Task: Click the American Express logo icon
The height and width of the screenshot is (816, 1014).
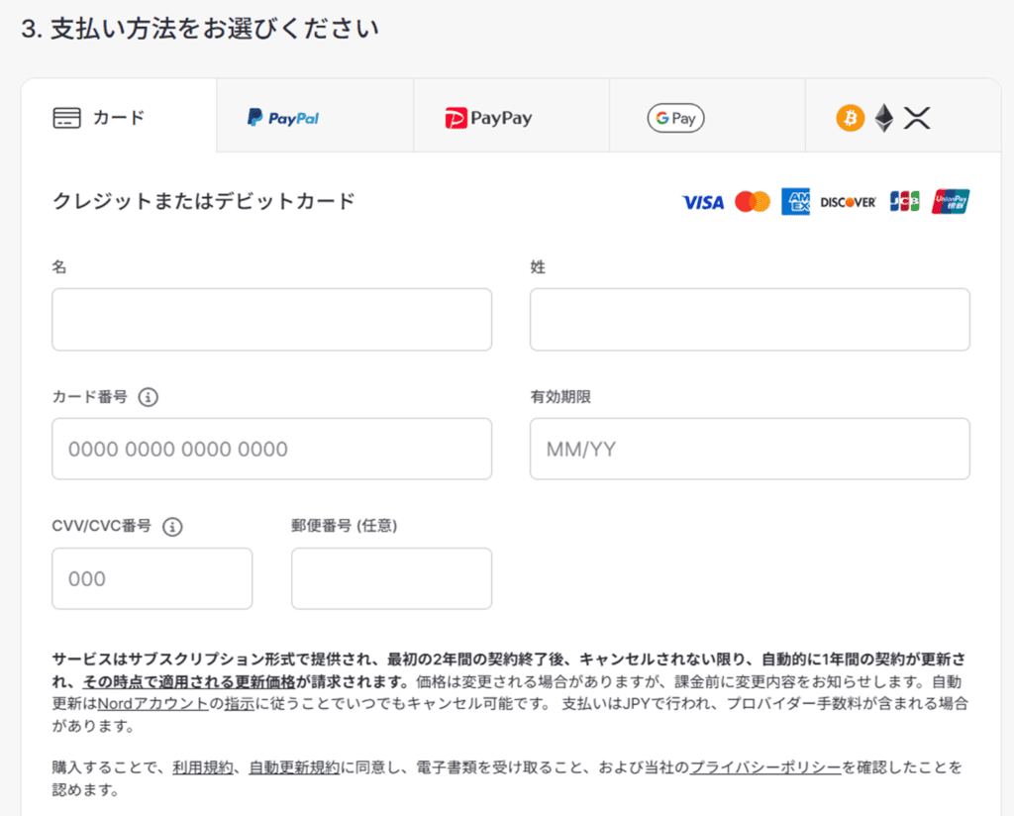Action: pyautogui.click(x=795, y=202)
